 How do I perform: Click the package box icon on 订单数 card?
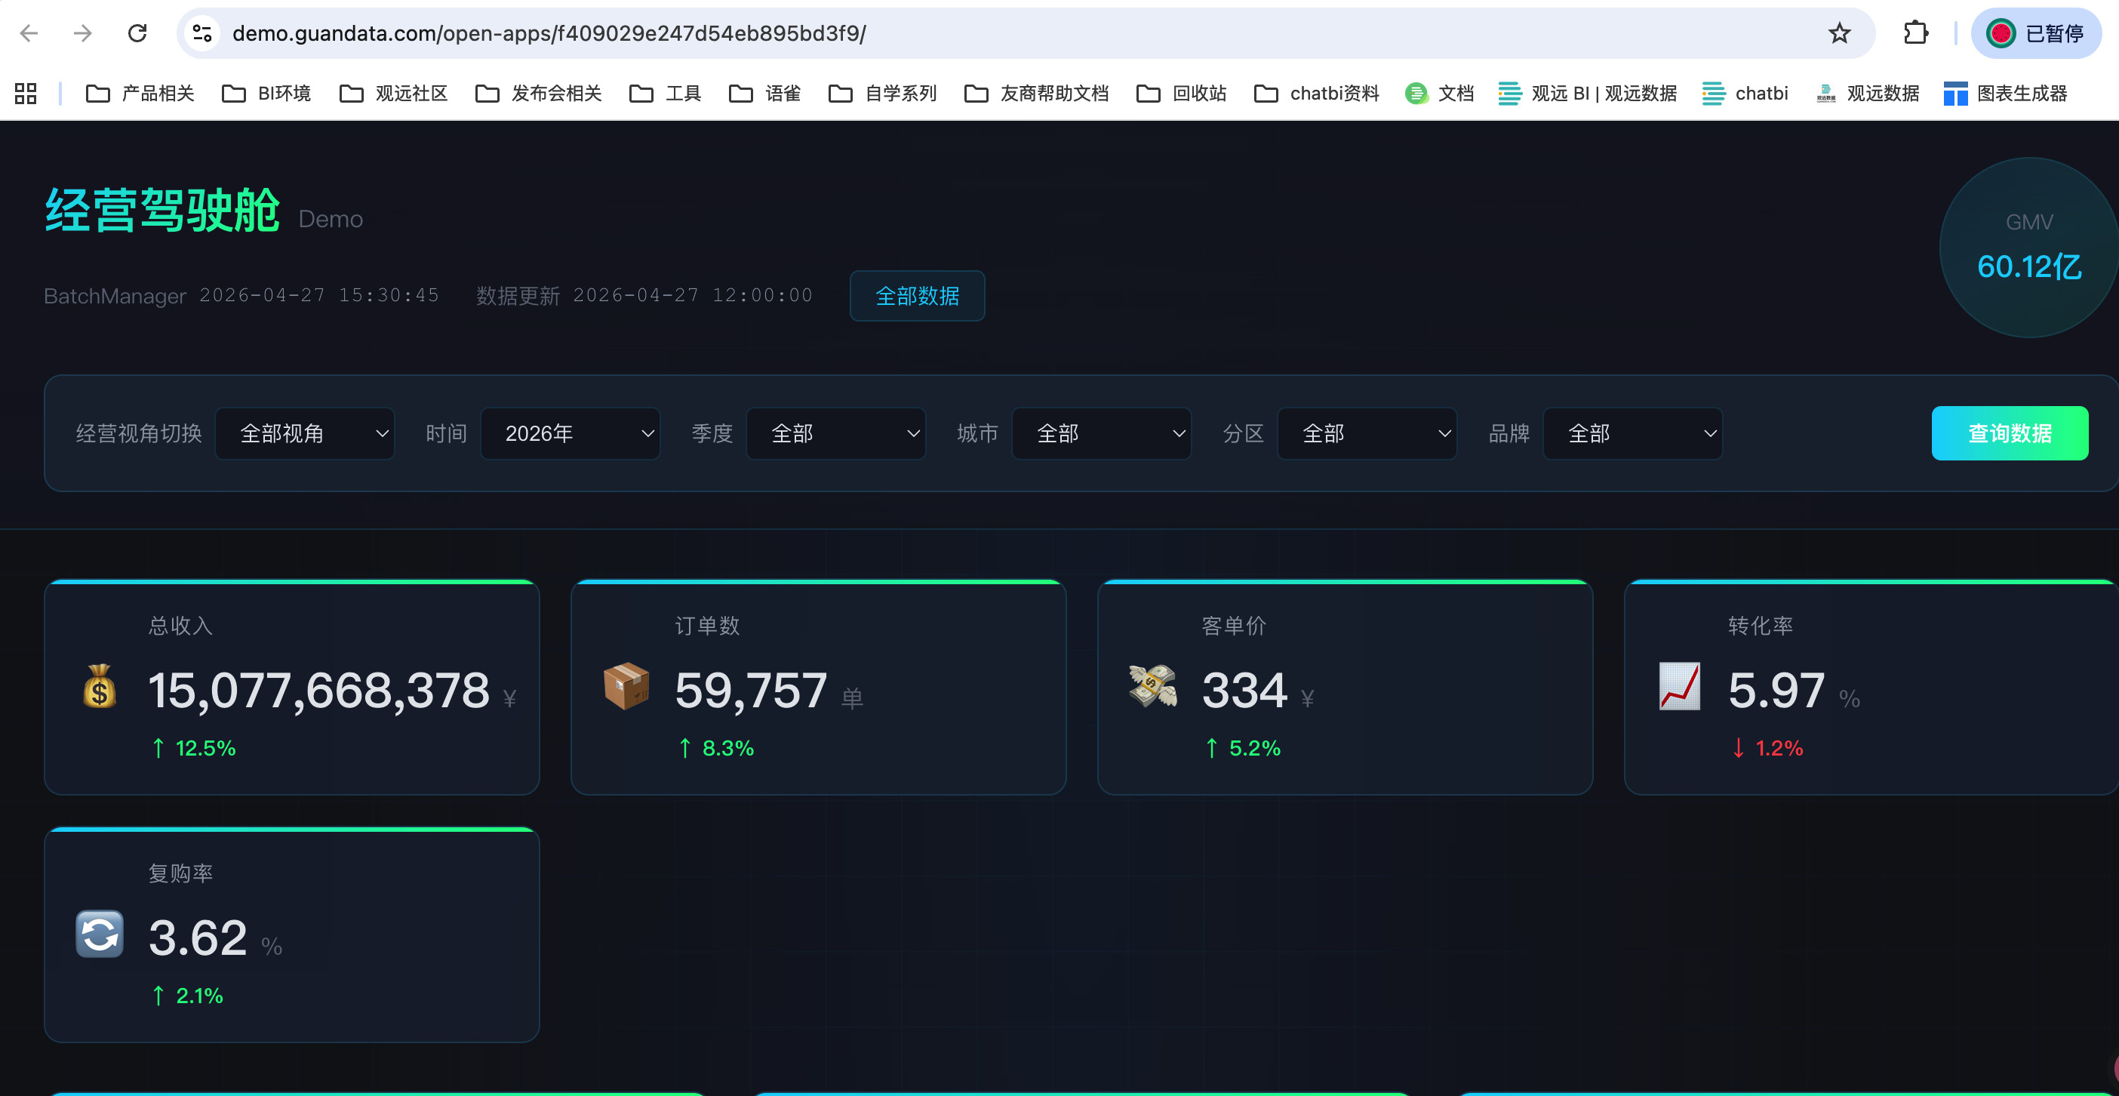[x=626, y=686]
